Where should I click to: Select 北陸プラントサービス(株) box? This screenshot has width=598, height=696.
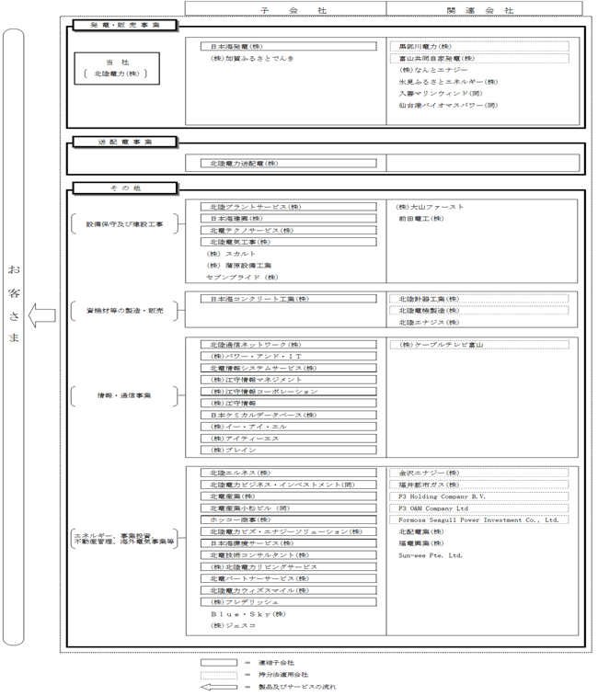pyautogui.click(x=288, y=207)
